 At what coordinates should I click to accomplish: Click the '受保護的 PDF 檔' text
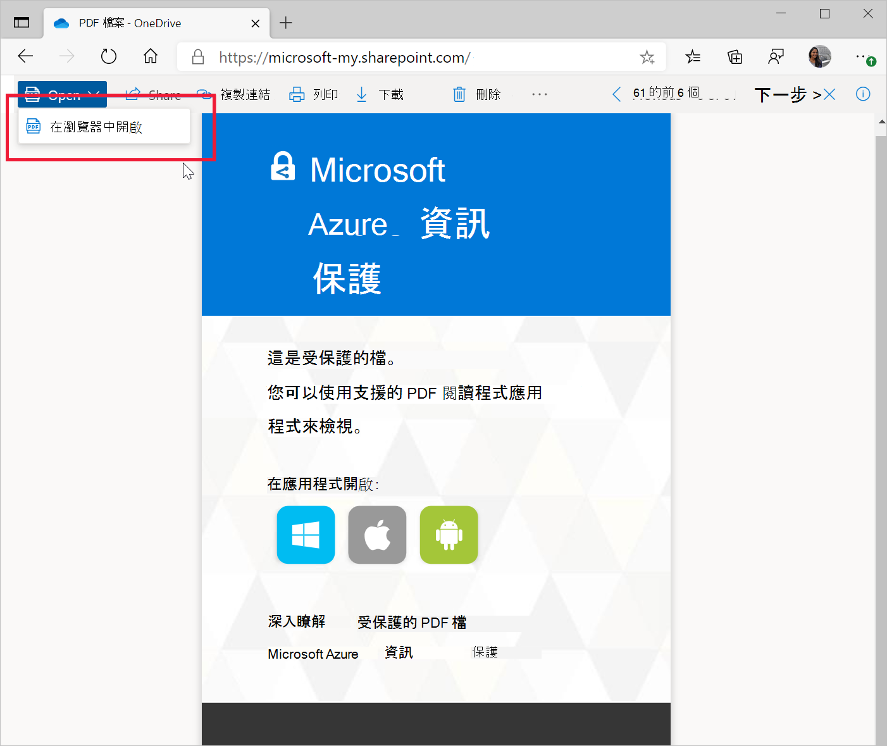click(x=412, y=622)
